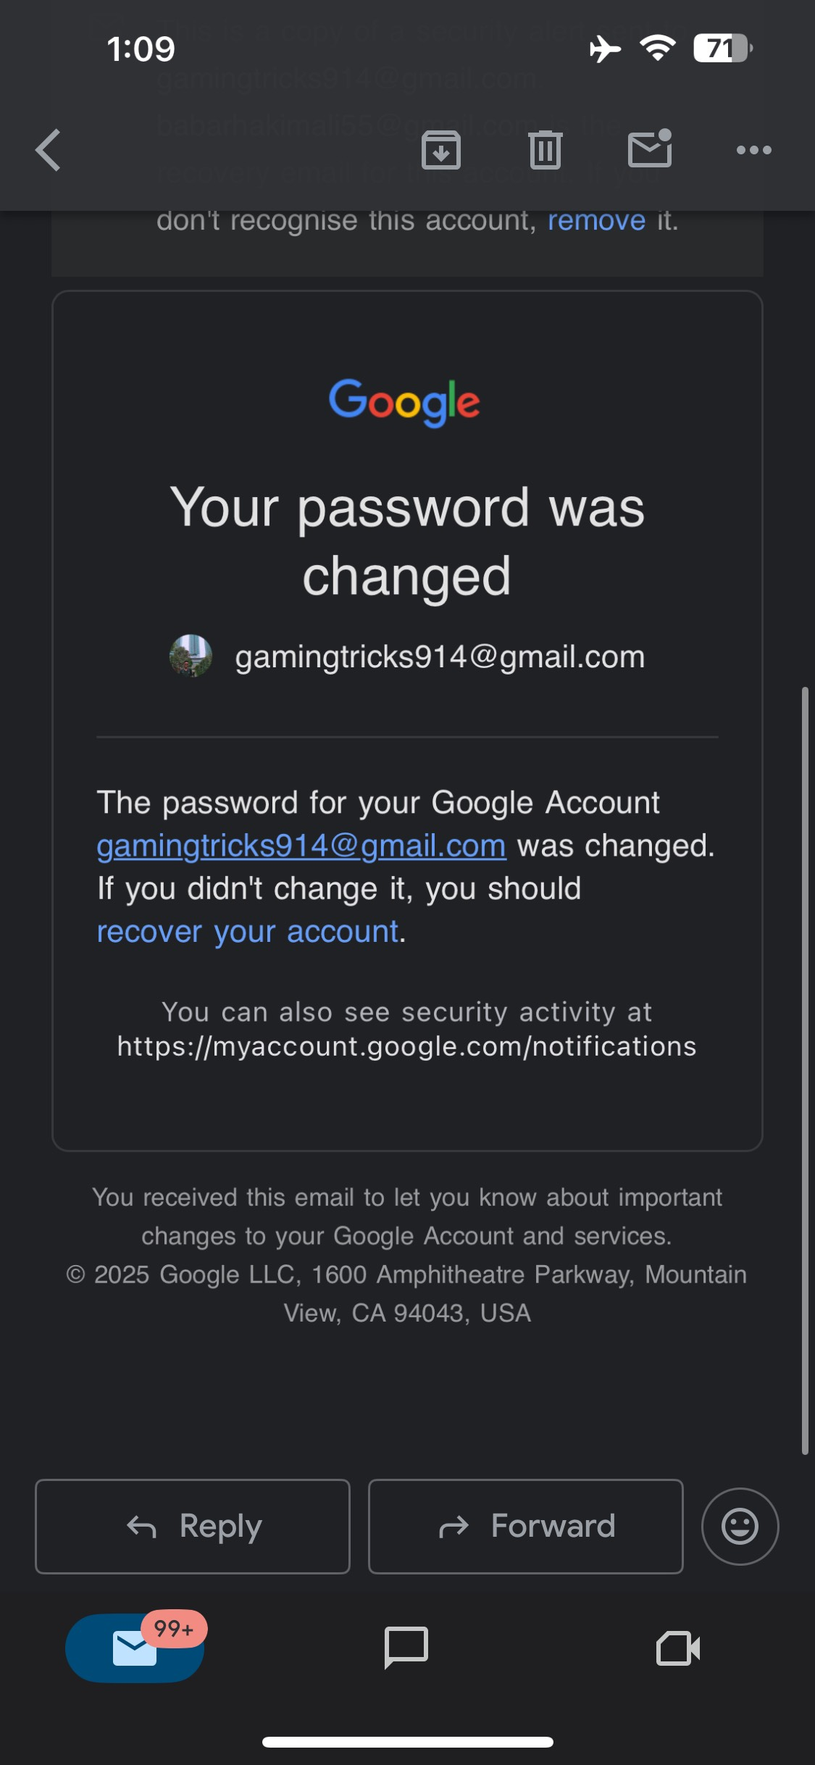This screenshot has height=1765, width=815.
Task: Tap the 99+ unread badge
Action: tap(174, 1629)
